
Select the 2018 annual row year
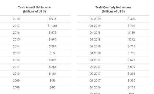(16, 19)
